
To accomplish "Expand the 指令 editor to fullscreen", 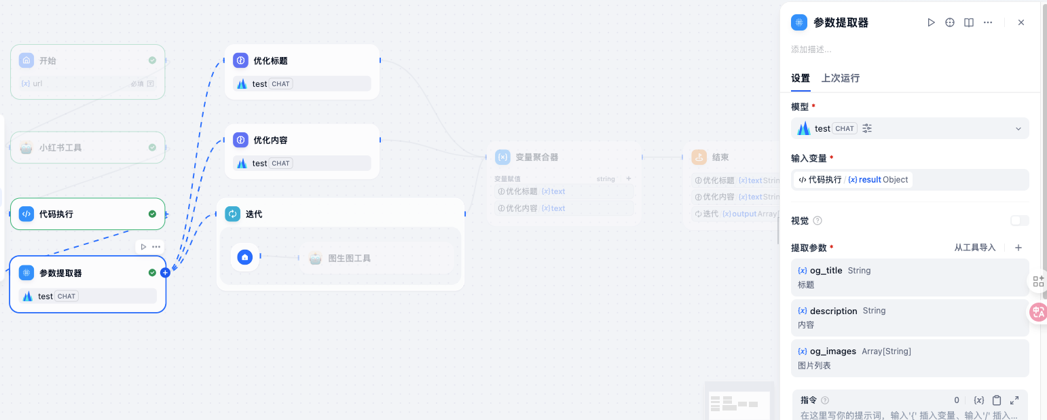I will pyautogui.click(x=1014, y=400).
